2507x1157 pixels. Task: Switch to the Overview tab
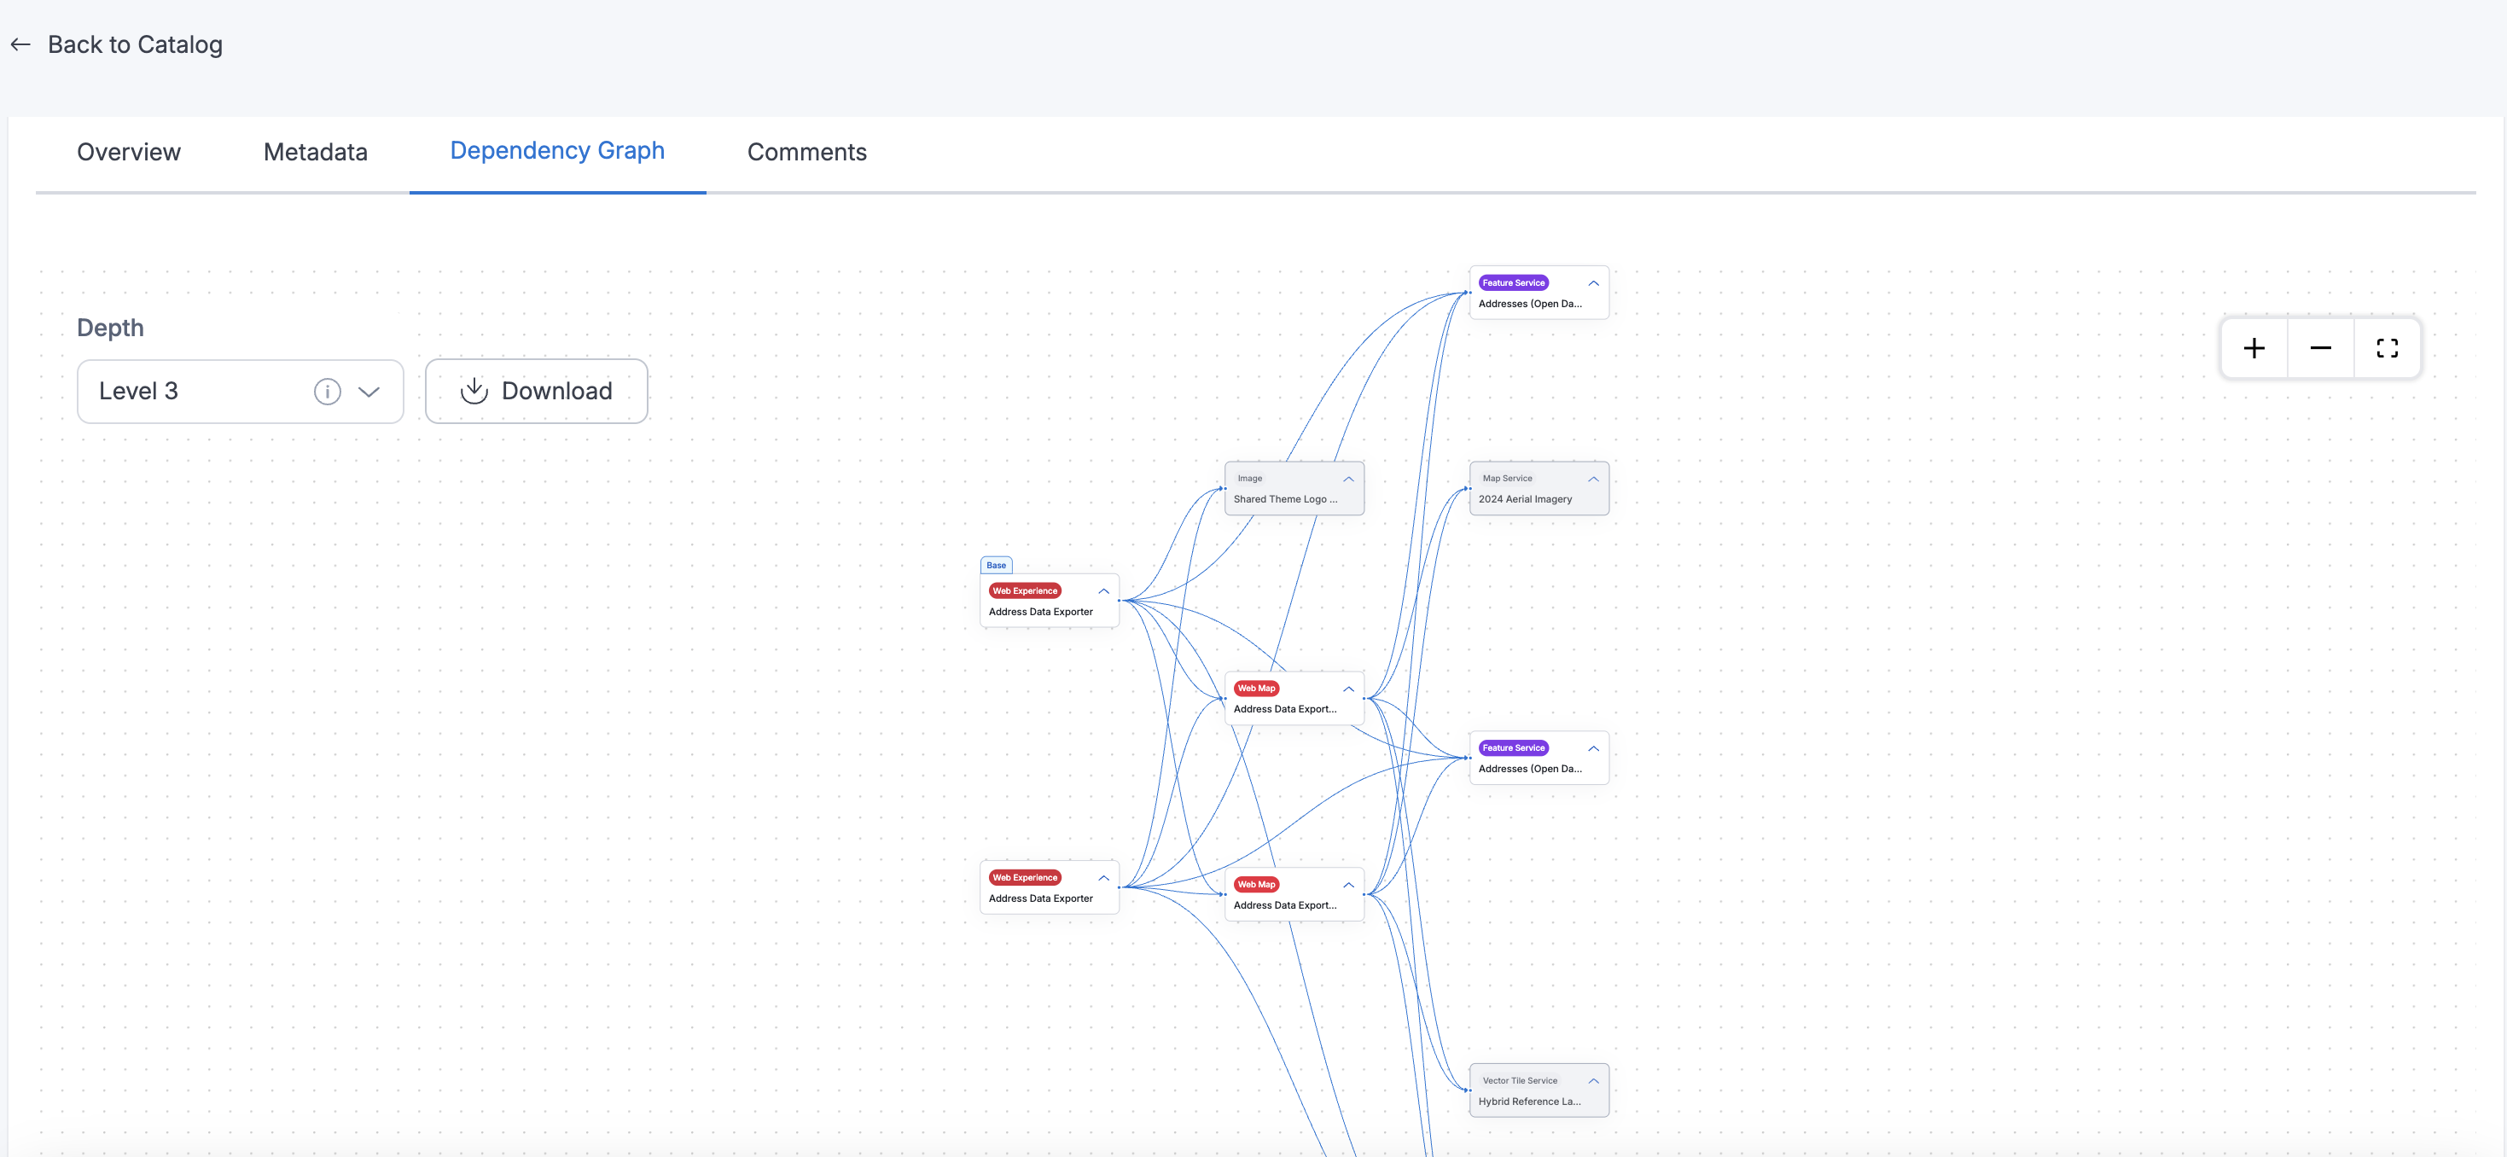[x=129, y=152]
